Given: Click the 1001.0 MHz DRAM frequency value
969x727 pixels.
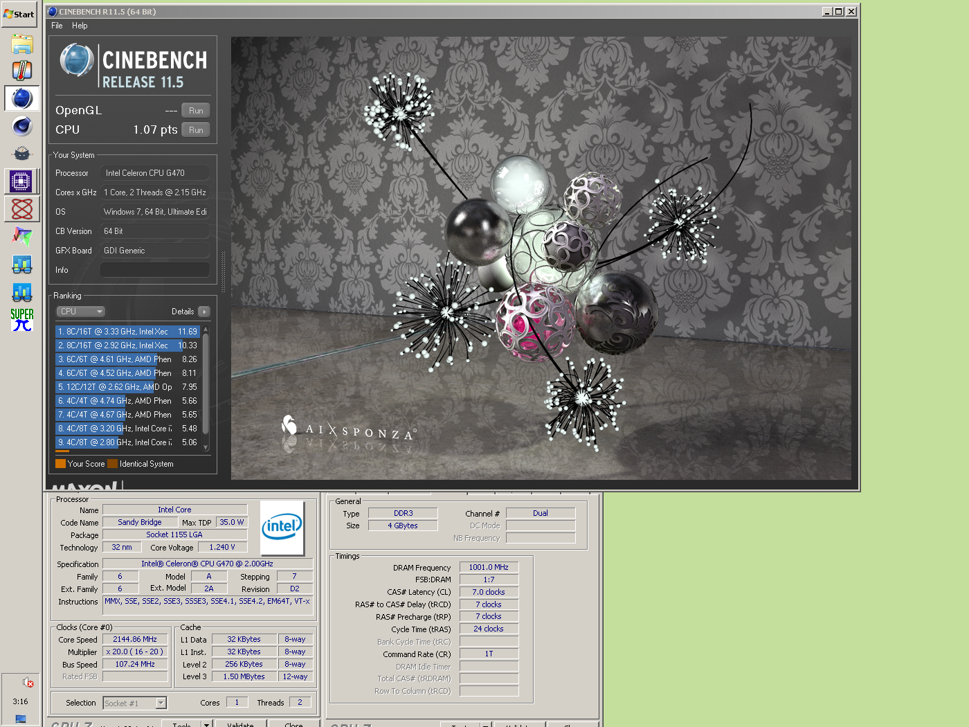Looking at the screenshot, I should coord(489,567).
